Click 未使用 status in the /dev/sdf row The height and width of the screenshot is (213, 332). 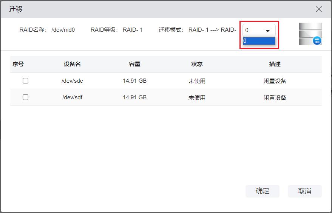pyautogui.click(x=197, y=97)
